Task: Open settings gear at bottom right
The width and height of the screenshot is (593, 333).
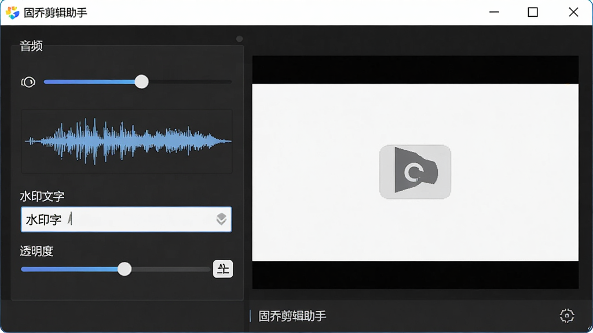Action: coord(567,316)
